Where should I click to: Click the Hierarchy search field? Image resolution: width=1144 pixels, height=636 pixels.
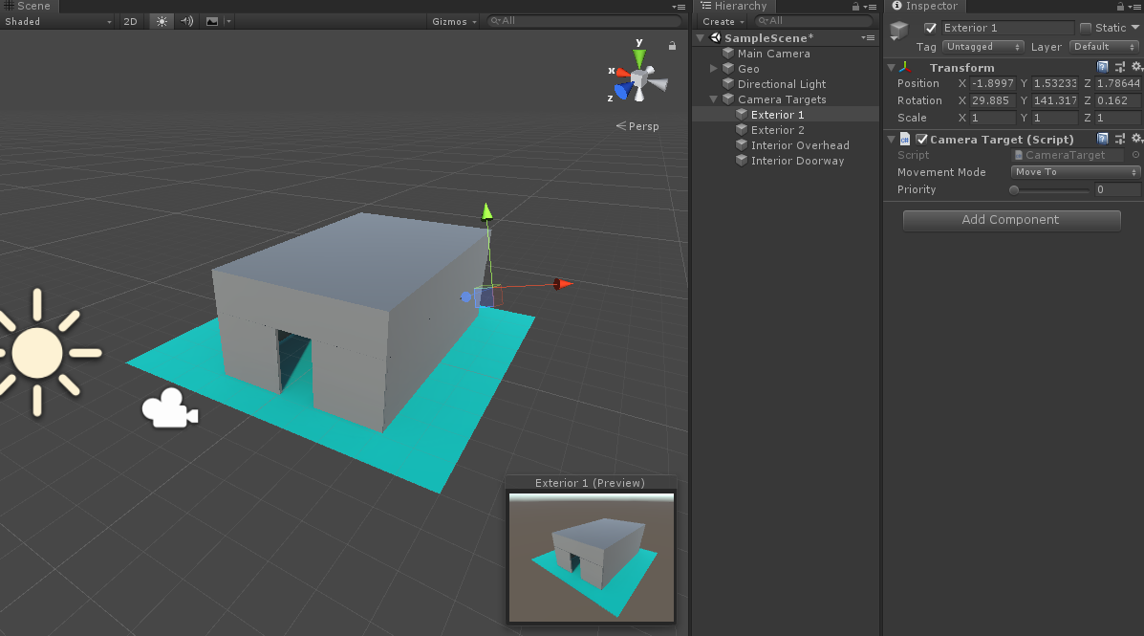pos(813,21)
